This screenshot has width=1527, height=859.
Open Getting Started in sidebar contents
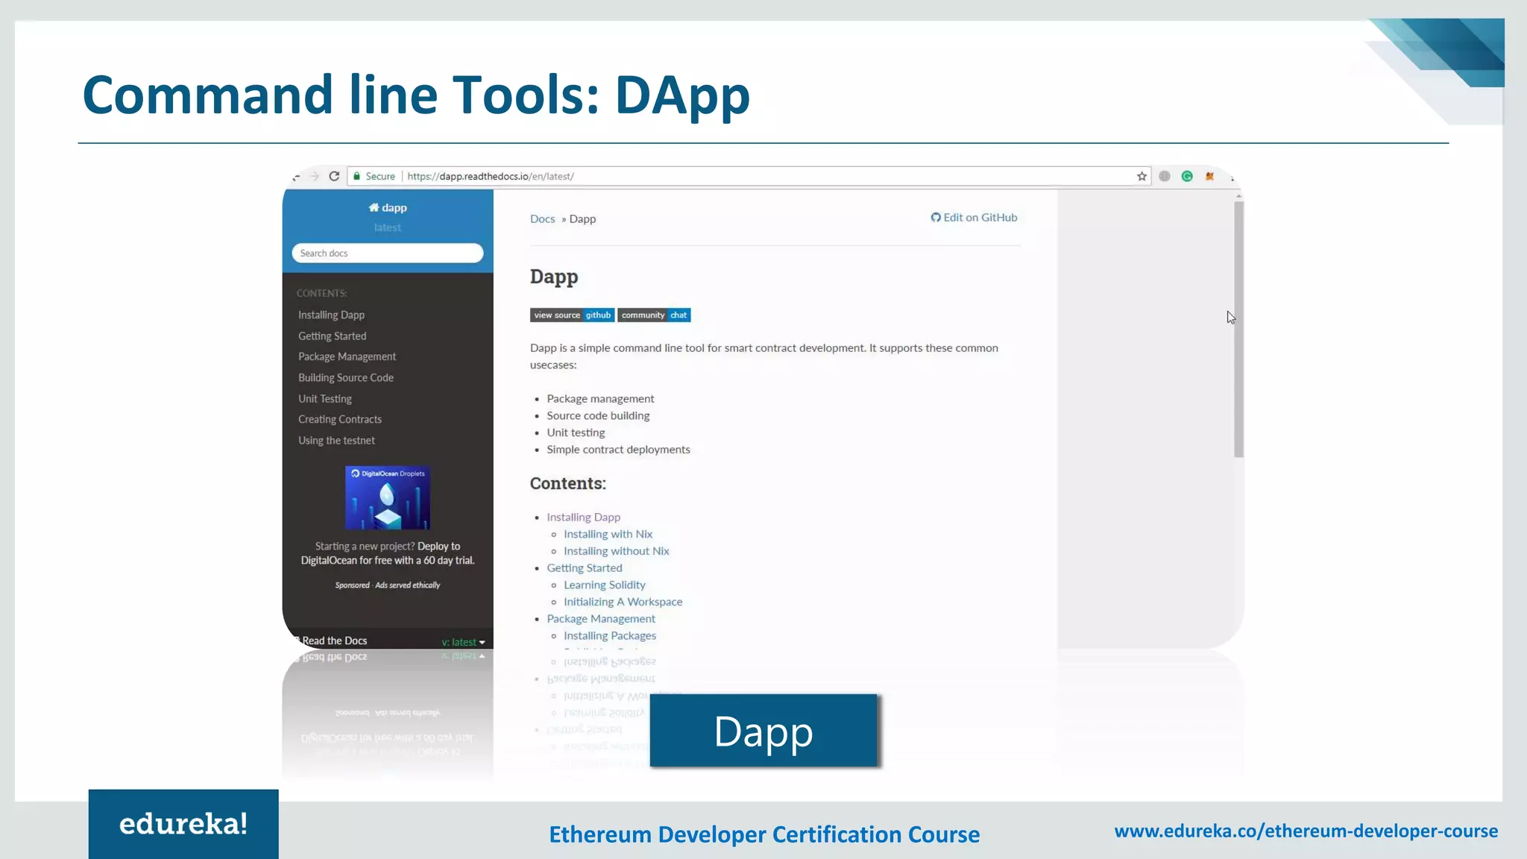tap(332, 336)
